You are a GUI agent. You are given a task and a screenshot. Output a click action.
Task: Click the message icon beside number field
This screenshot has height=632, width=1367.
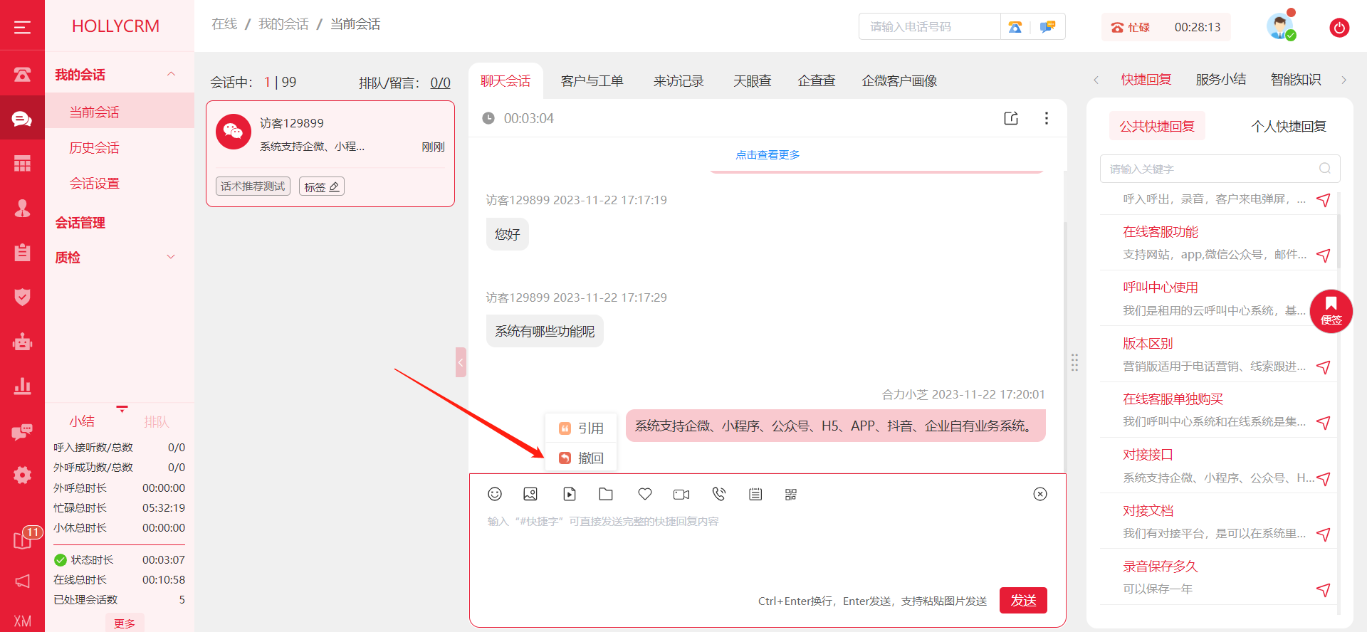[1047, 27]
